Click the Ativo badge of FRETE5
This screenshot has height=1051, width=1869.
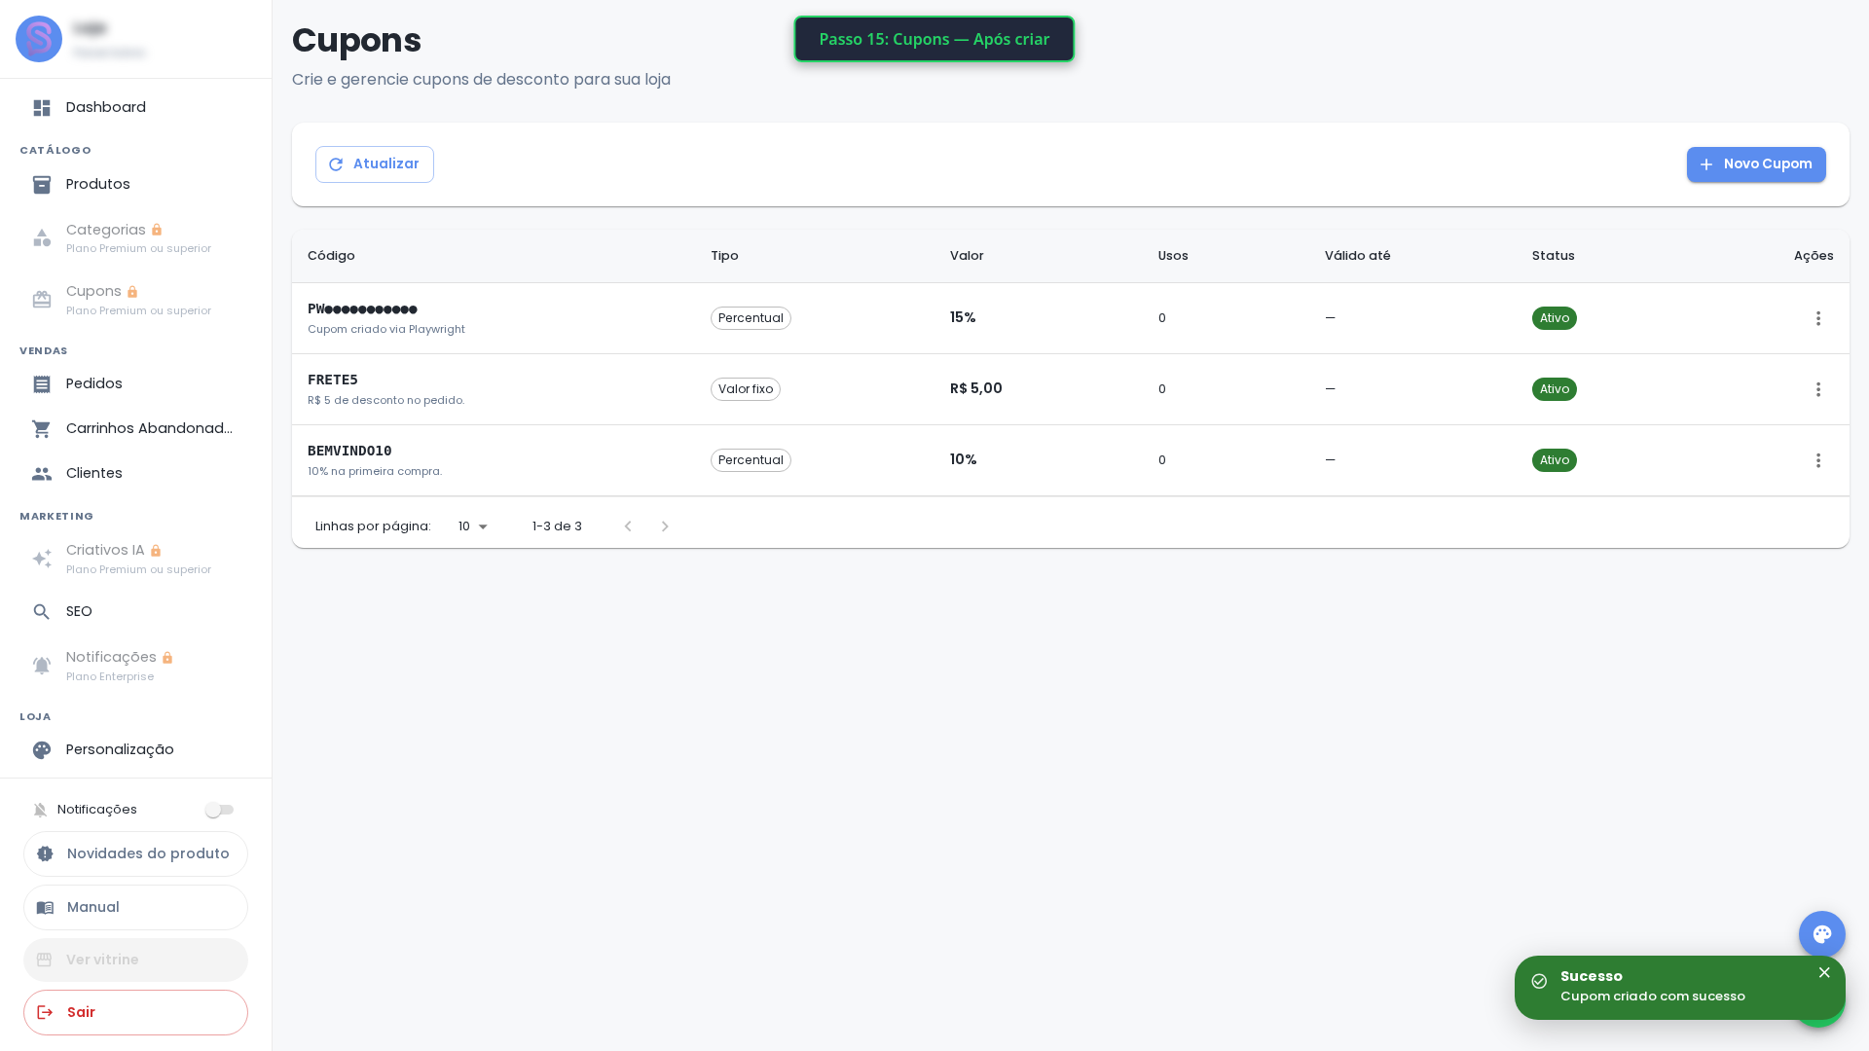click(1555, 389)
